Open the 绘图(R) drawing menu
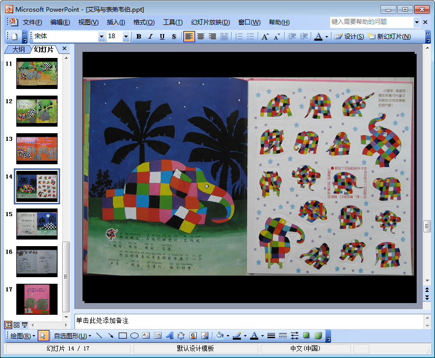 (23, 336)
